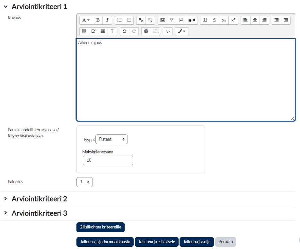
Task: Open the equation editor tool
Action: (84, 31)
